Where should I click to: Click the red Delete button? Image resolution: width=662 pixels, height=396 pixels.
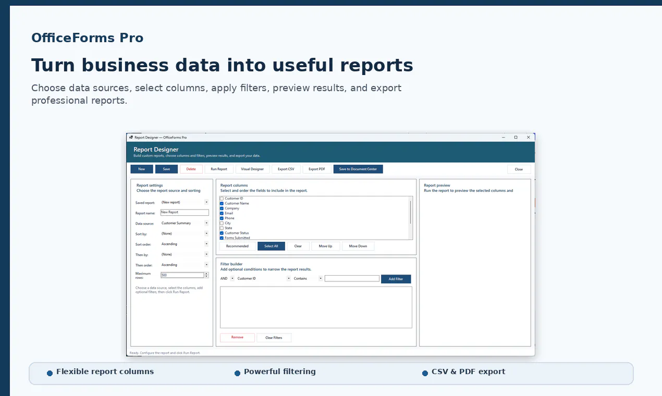click(191, 169)
